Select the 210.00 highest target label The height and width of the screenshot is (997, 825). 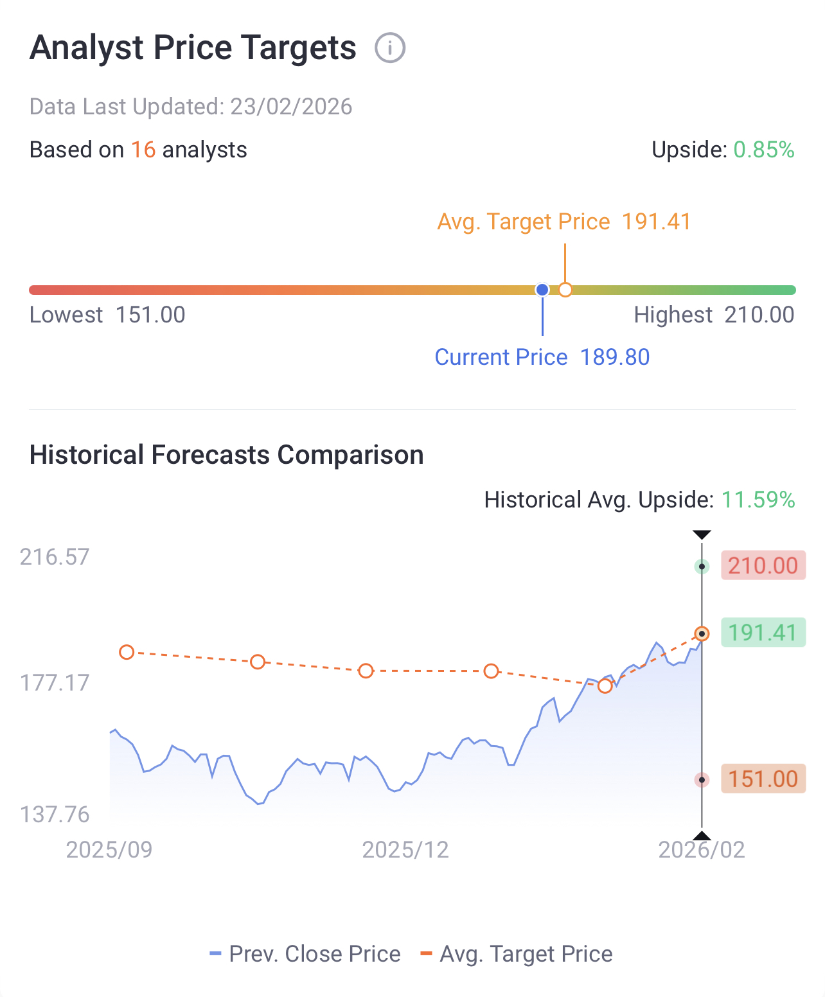763,565
